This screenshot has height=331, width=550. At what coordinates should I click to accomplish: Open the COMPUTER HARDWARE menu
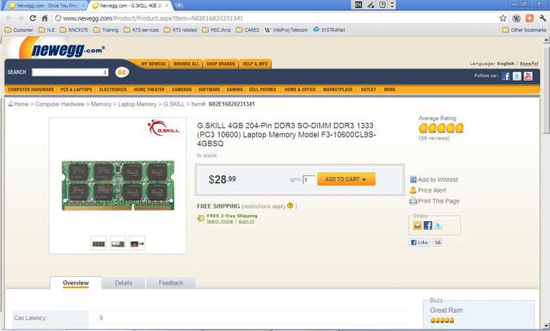(x=31, y=89)
